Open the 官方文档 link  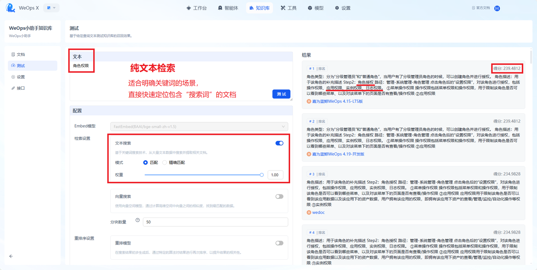point(481,8)
